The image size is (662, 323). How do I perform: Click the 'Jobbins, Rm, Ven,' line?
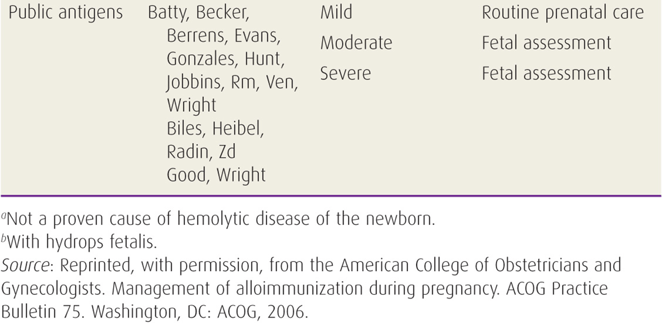click(233, 81)
